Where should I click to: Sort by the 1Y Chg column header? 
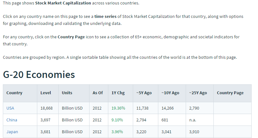(x=118, y=93)
